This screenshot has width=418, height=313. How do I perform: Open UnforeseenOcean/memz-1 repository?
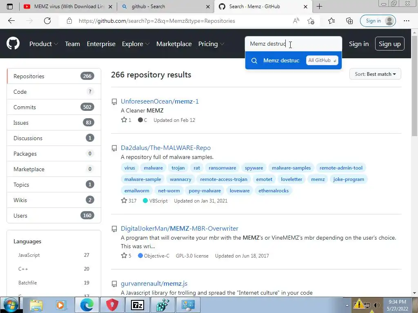point(160,101)
